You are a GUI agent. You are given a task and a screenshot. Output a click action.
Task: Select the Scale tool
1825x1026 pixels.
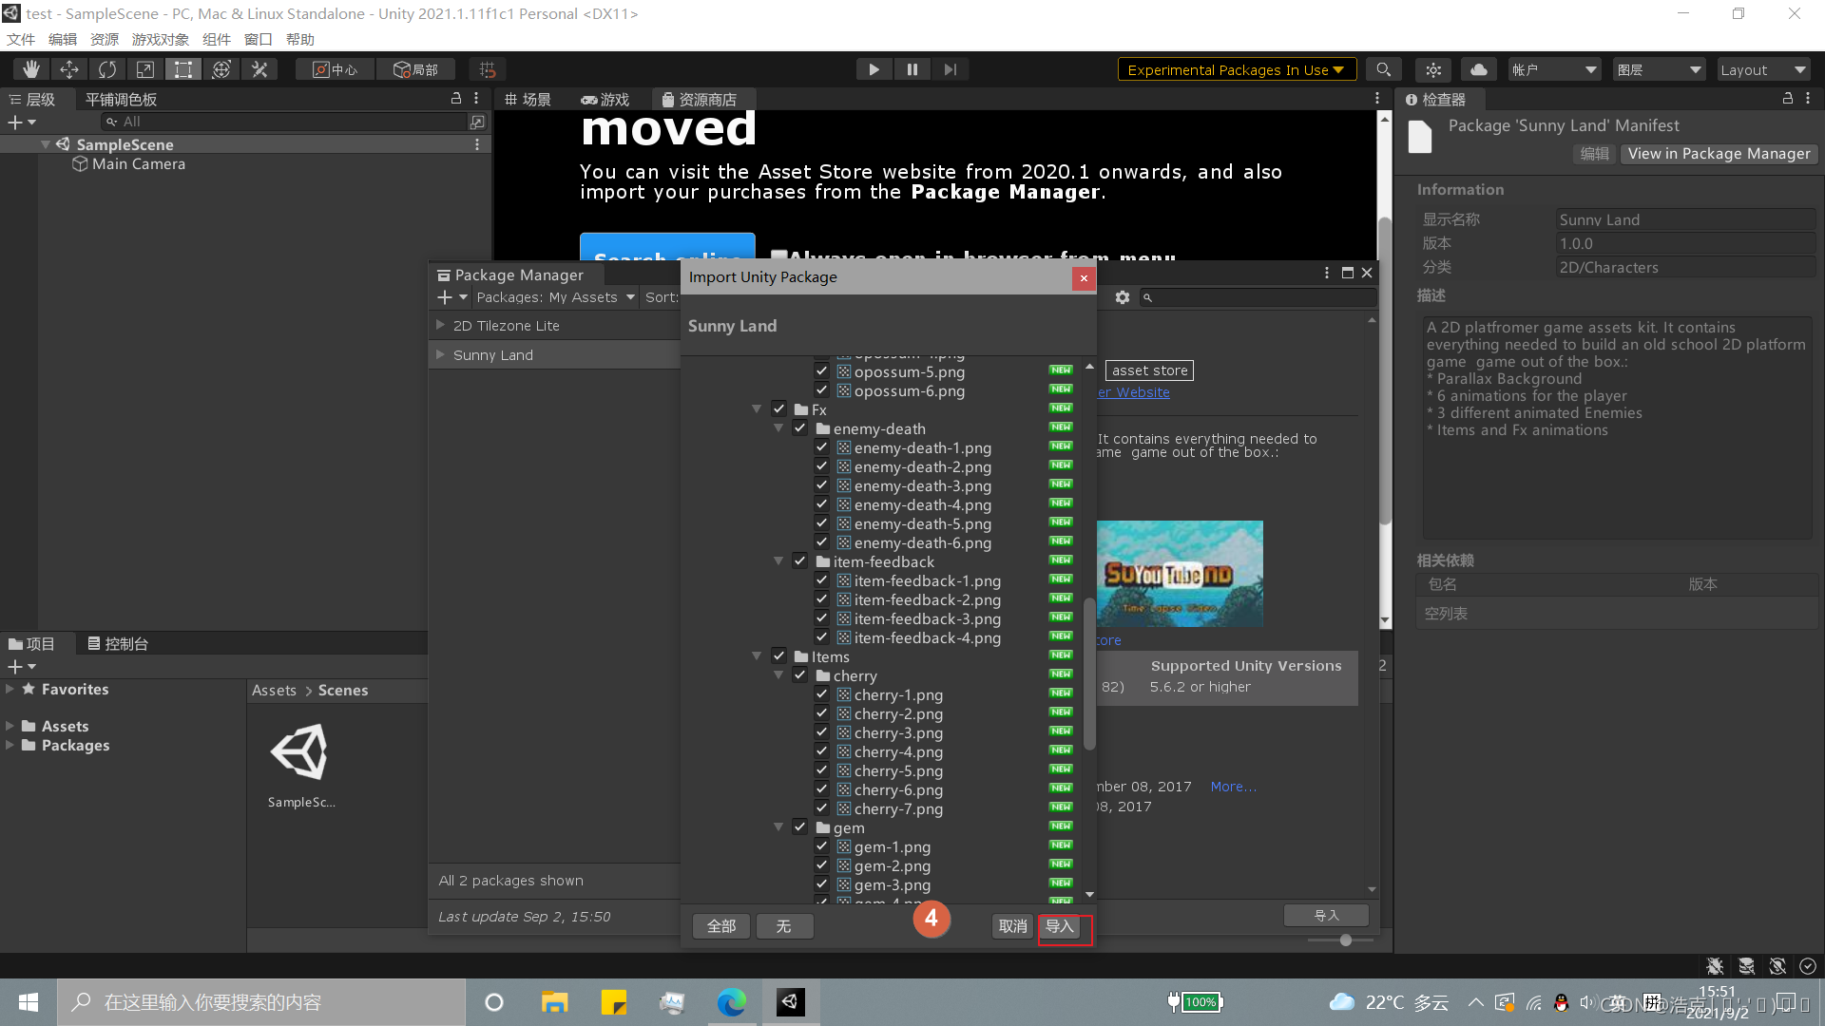coord(145,69)
